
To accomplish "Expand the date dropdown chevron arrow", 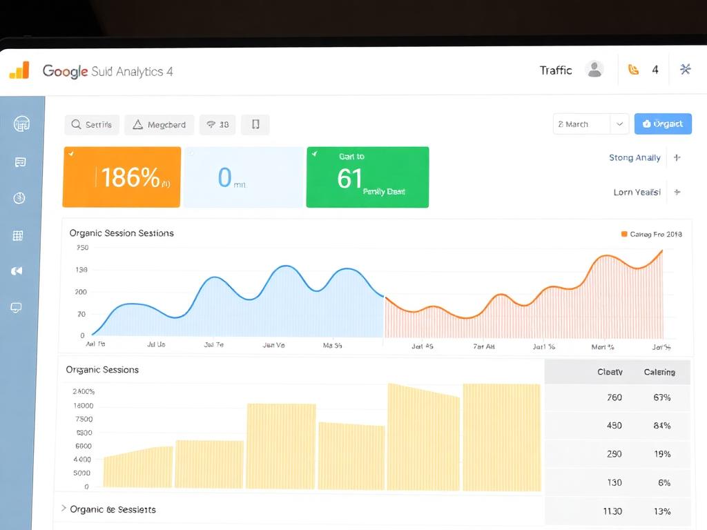I will [x=620, y=124].
